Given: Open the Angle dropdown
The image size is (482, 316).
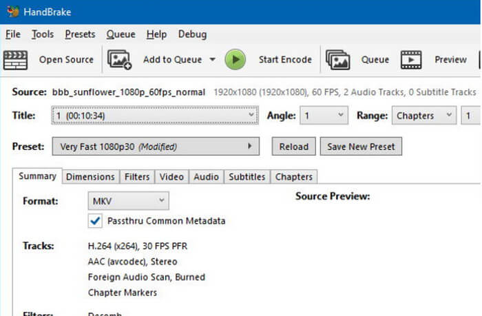Looking at the screenshot, I should [x=324, y=116].
